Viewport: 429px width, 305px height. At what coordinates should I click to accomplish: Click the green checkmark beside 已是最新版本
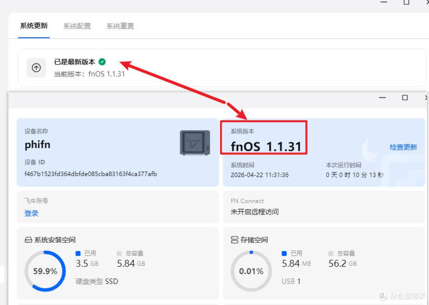102,62
